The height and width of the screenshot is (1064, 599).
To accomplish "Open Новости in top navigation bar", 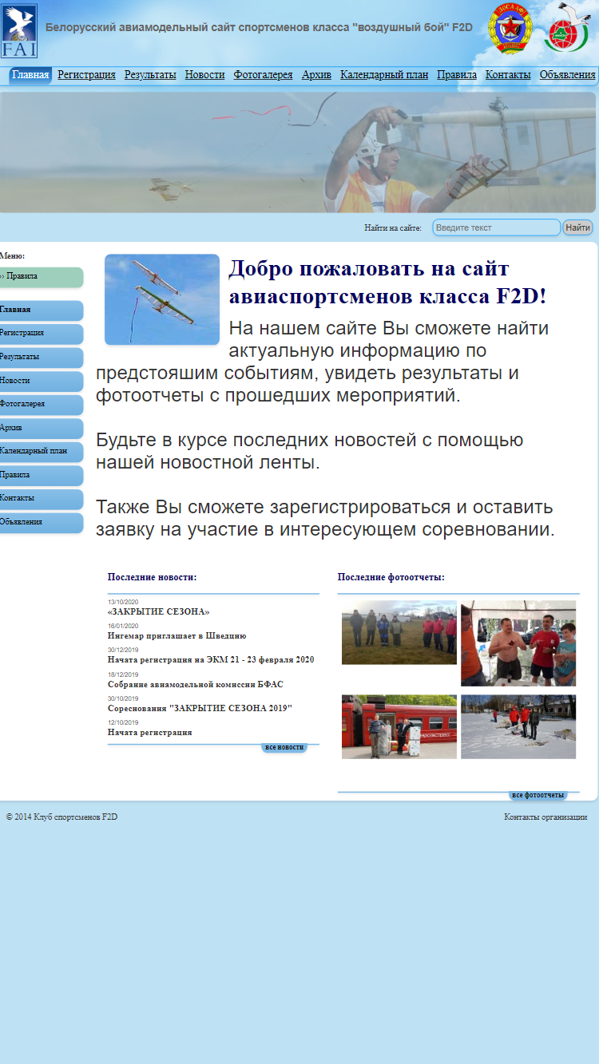I will [x=204, y=75].
